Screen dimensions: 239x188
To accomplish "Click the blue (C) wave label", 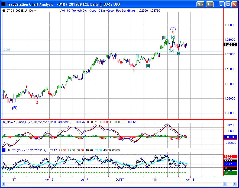I will [173, 29].
